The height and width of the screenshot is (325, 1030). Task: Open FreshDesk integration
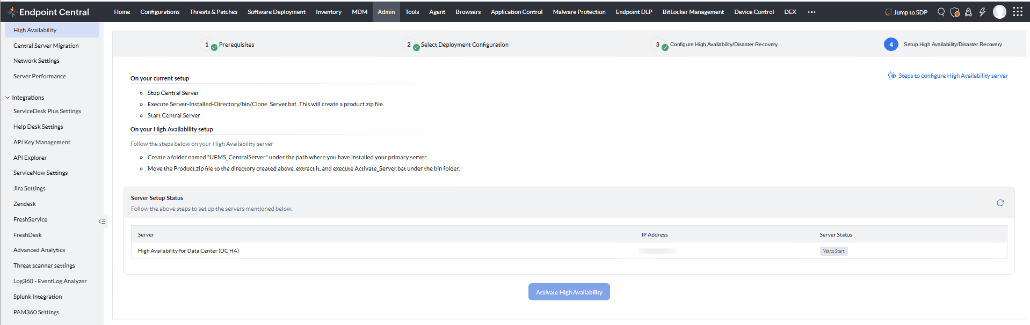click(x=27, y=235)
